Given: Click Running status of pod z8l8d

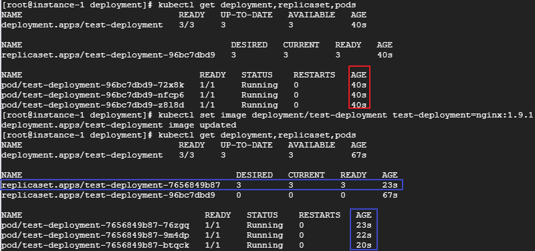Looking at the screenshot, I should [x=259, y=105].
